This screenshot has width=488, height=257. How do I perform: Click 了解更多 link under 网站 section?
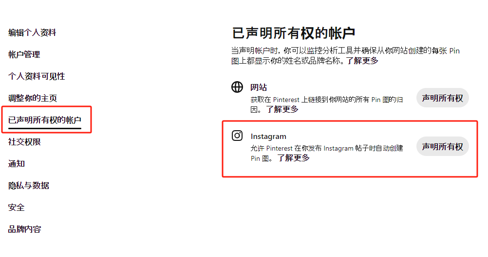click(x=282, y=109)
